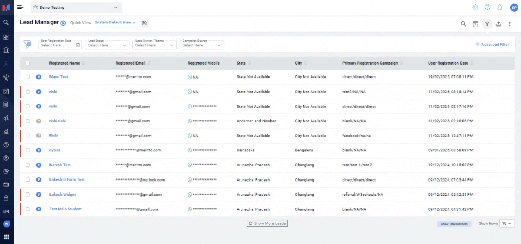Save the current quick view with save icon
This screenshot has width=521, height=244.
click(x=144, y=23)
